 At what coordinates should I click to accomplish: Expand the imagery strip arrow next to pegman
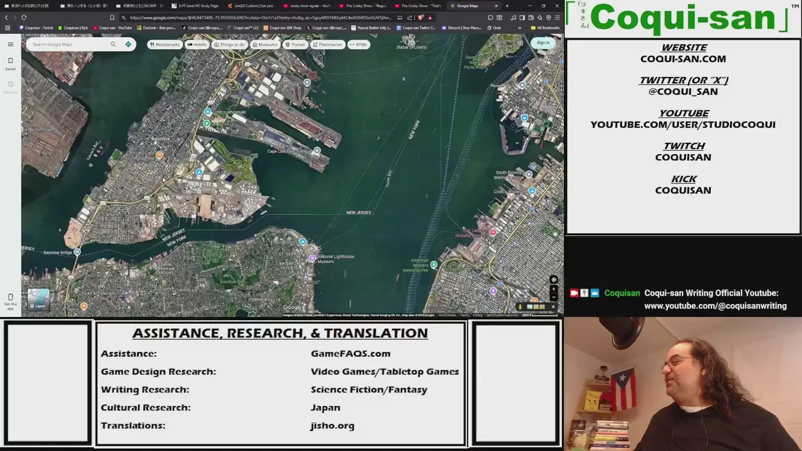point(553,307)
